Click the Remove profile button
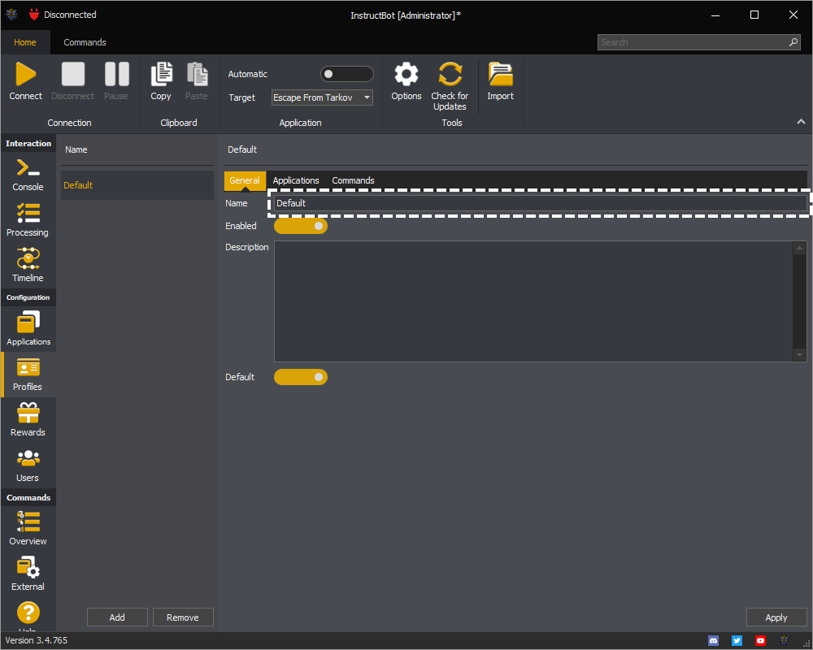Viewport: 813px width, 650px height. 182,617
